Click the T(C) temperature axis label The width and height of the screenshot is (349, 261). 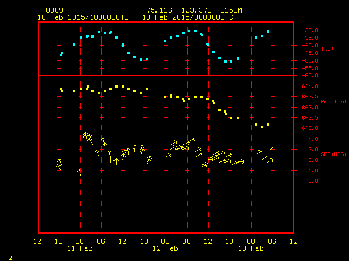pyautogui.click(x=327, y=49)
